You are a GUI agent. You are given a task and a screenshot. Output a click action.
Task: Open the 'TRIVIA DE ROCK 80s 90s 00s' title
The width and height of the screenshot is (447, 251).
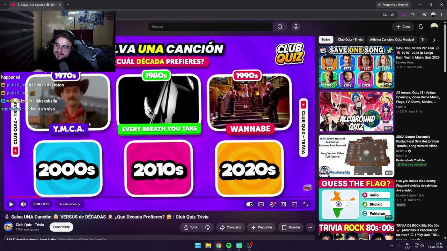[x=418, y=230]
